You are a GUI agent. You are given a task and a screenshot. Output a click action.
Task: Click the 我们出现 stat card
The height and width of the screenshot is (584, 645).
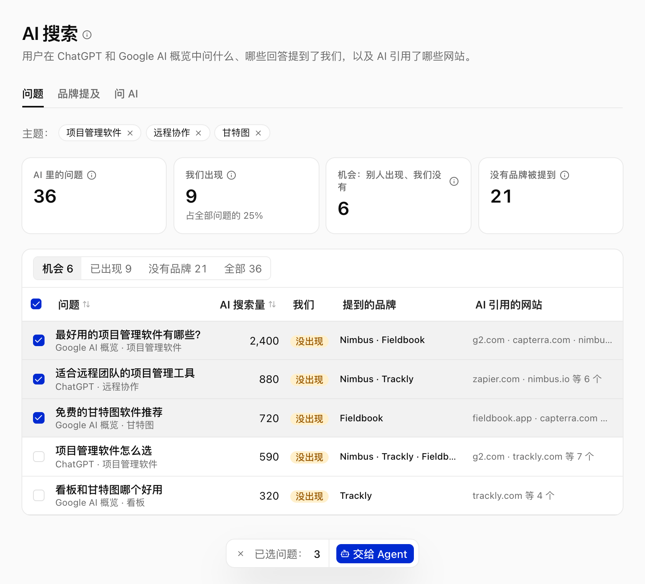pyautogui.click(x=246, y=196)
